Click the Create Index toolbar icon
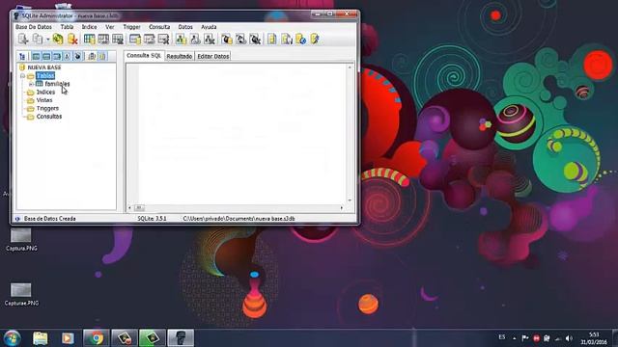The image size is (618, 347). click(135, 39)
